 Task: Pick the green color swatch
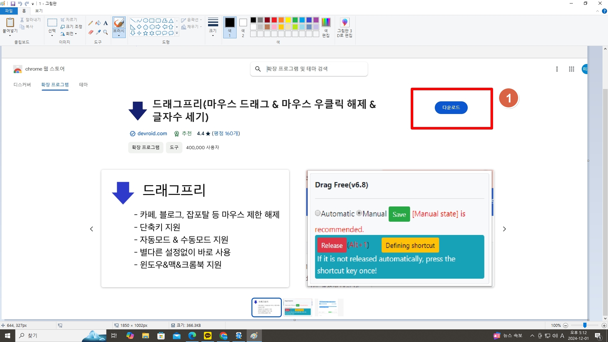pyautogui.click(x=295, y=20)
